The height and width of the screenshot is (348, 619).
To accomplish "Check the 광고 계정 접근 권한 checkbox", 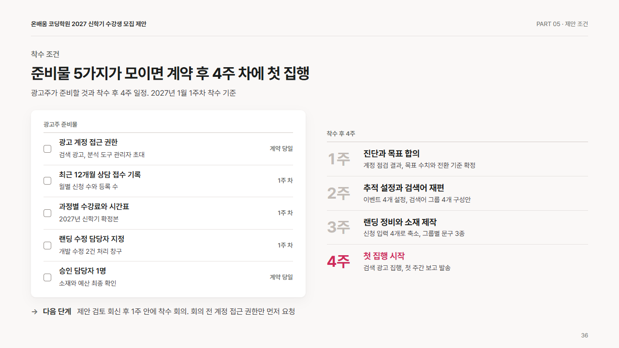I will pos(47,149).
